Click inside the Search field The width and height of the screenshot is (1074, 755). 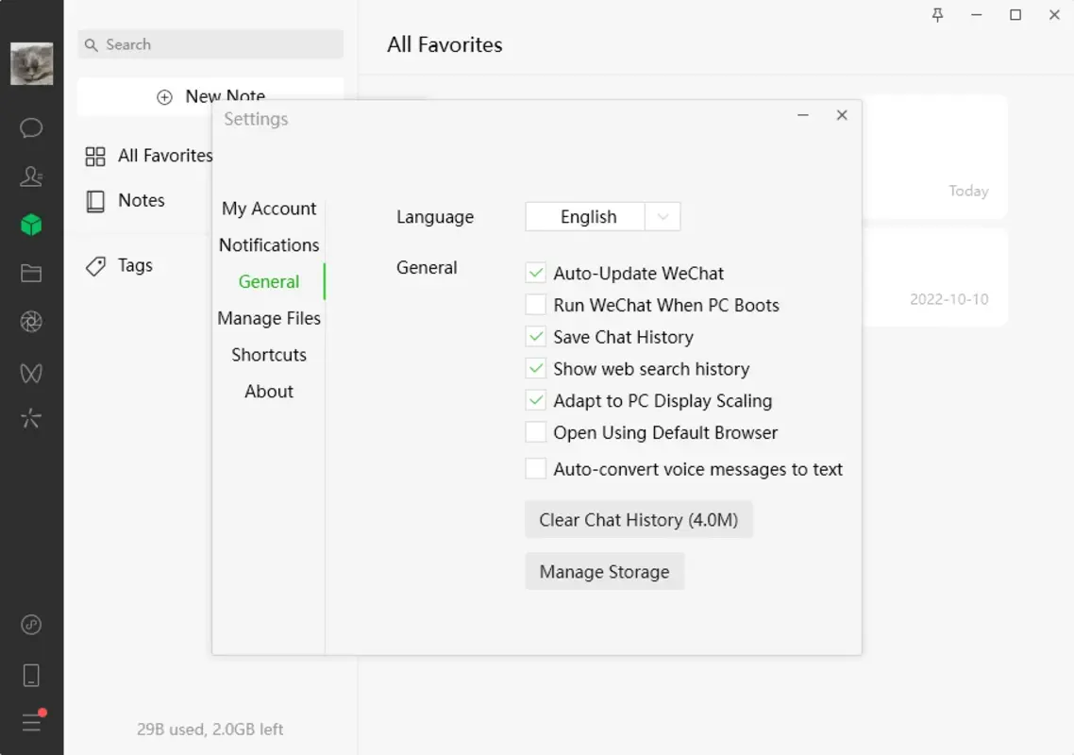210,44
